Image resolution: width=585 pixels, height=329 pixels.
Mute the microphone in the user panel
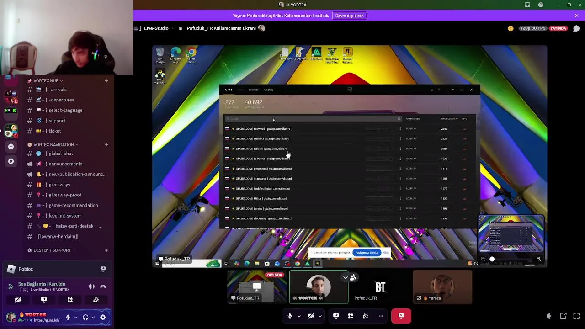pyautogui.click(x=68, y=317)
